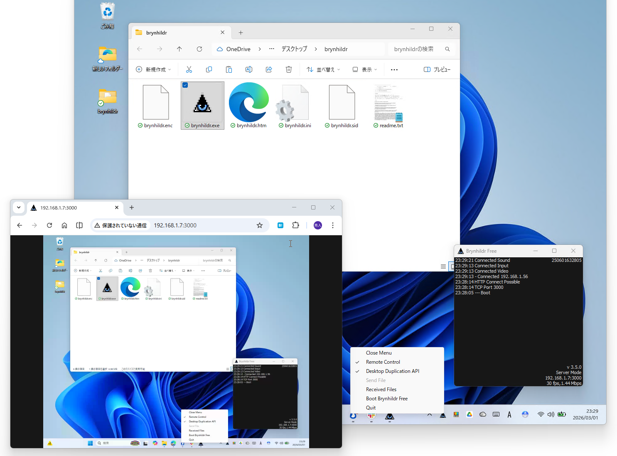
Task: Click the Copy icon in Explorer toolbar
Action: point(209,69)
